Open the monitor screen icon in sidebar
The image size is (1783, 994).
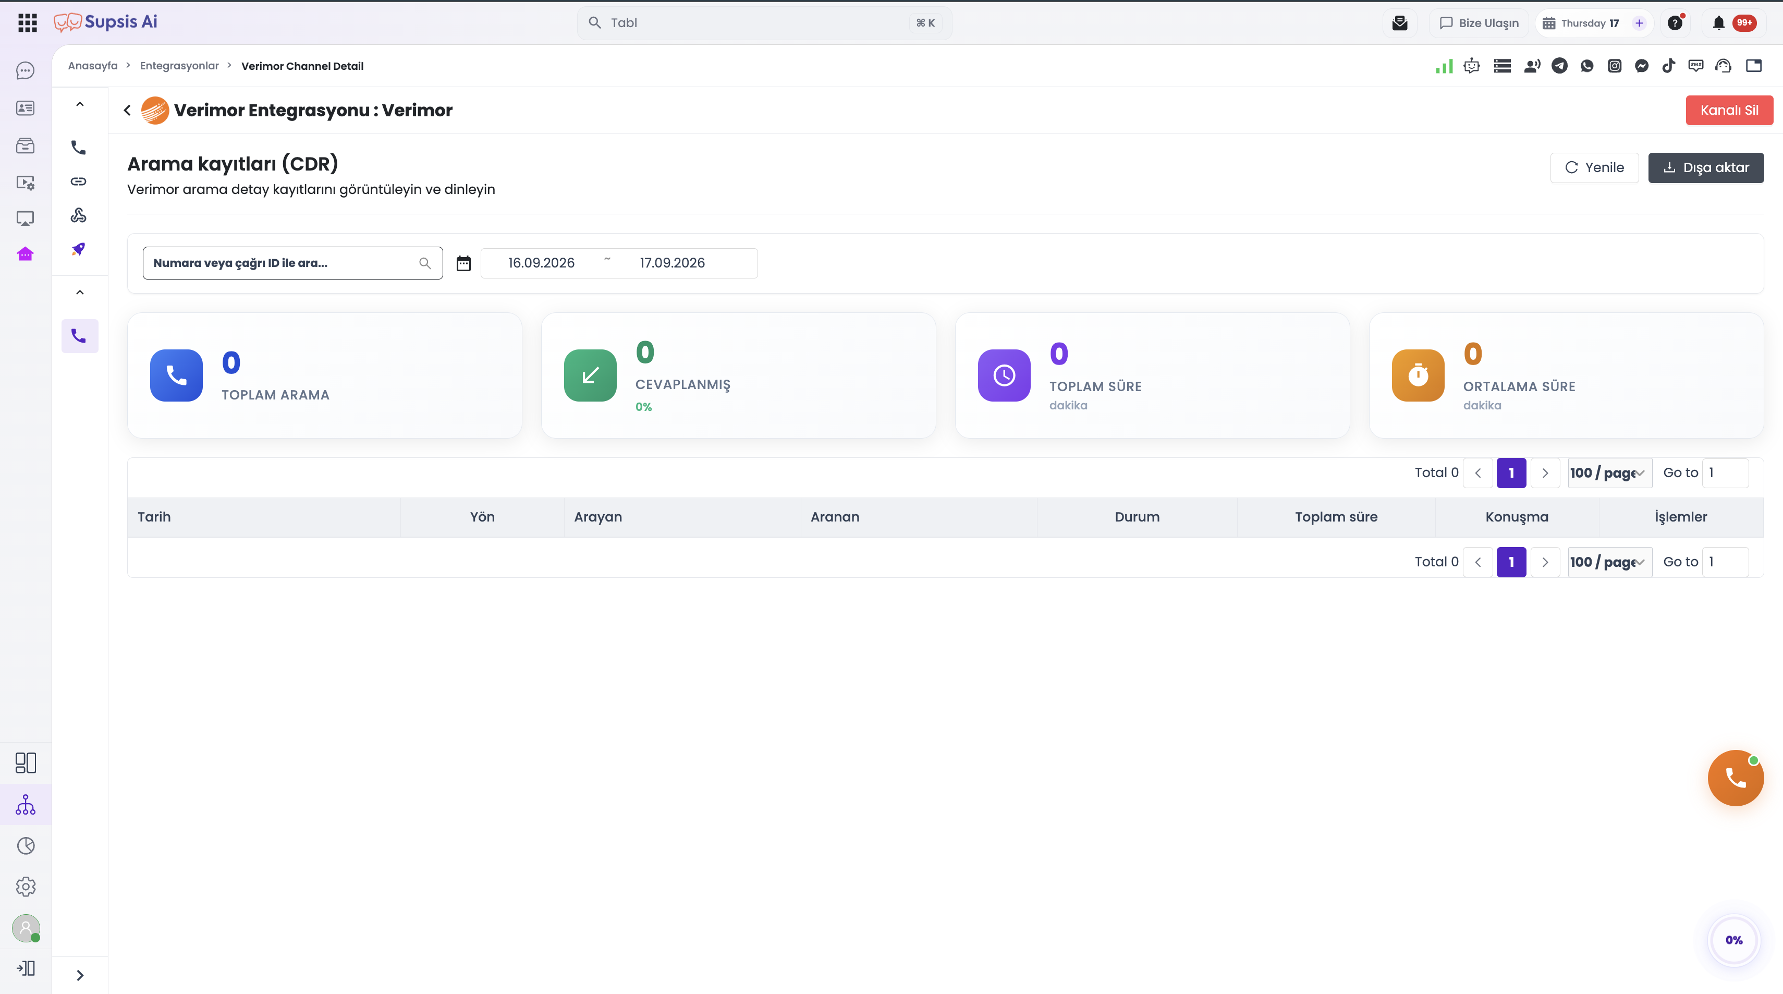point(26,219)
